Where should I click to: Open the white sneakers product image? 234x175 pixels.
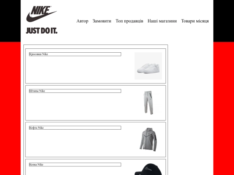[148, 66]
